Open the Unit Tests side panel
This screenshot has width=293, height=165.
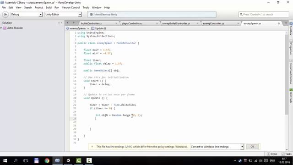point(291,96)
